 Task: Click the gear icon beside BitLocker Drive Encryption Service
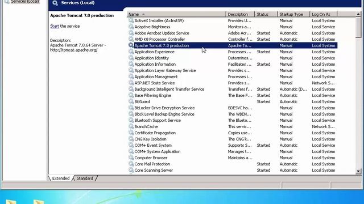[131, 108]
